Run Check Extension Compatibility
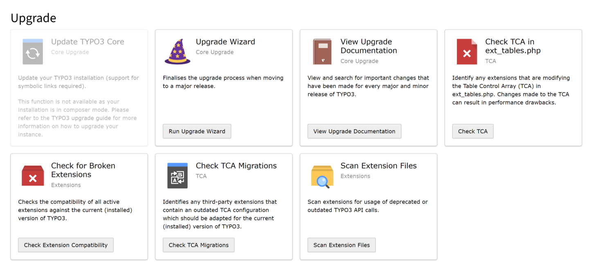Image resolution: width=593 pixels, height=275 pixels. [65, 245]
